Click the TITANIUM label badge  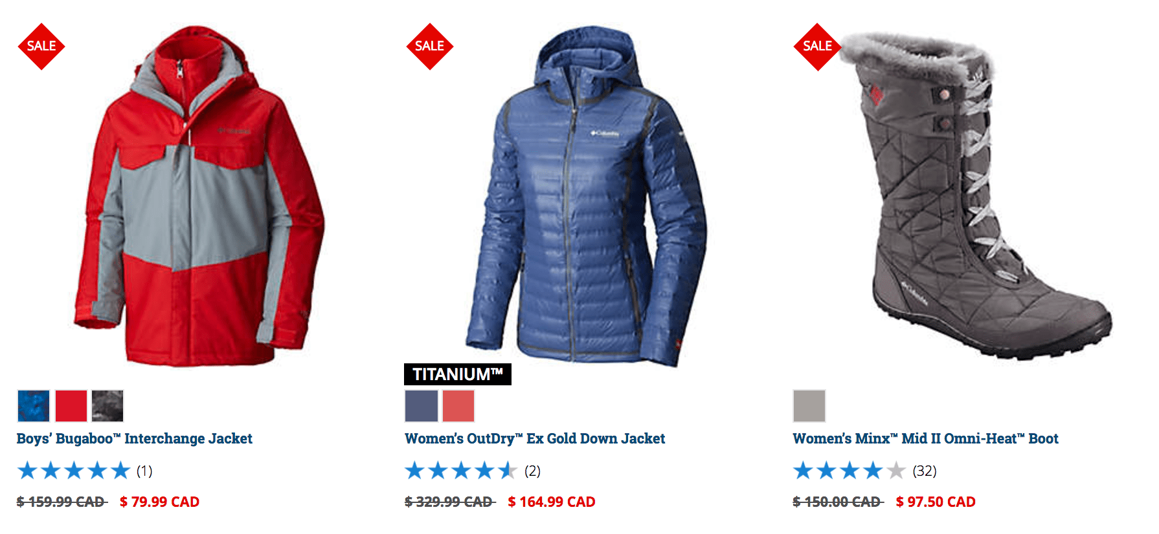pyautogui.click(x=458, y=374)
